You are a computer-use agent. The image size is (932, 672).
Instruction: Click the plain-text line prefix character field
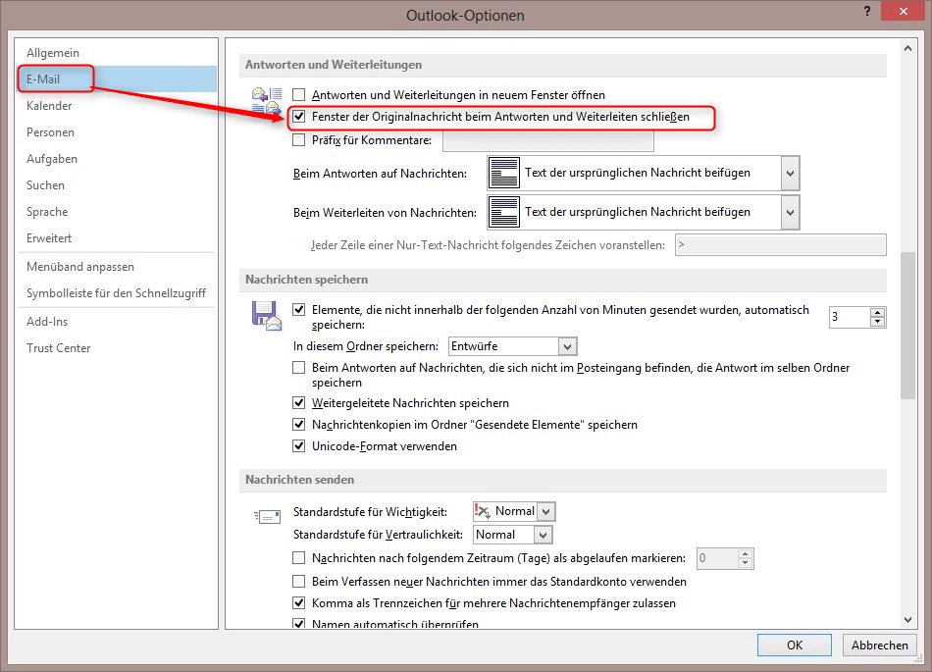pos(781,245)
